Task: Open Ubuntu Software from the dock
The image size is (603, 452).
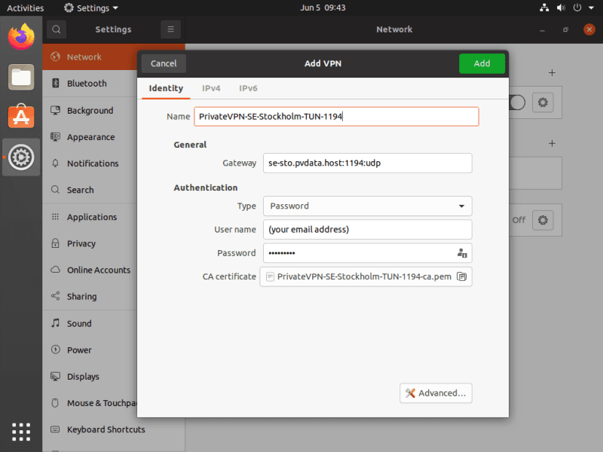Action: click(21, 116)
